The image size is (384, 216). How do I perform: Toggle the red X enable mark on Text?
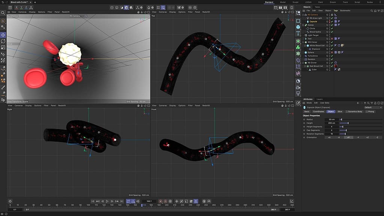332,39
